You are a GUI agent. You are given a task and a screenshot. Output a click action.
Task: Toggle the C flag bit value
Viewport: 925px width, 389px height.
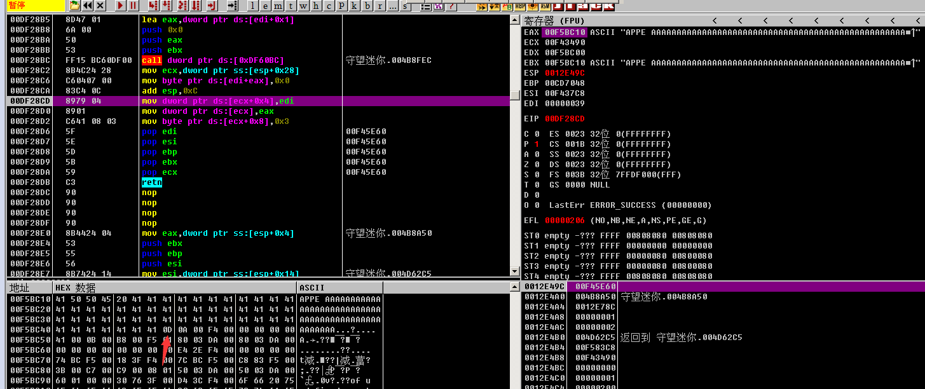click(537, 134)
